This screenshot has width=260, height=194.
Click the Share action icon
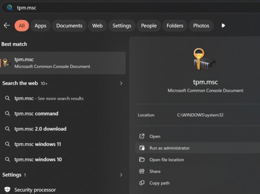click(x=142, y=171)
